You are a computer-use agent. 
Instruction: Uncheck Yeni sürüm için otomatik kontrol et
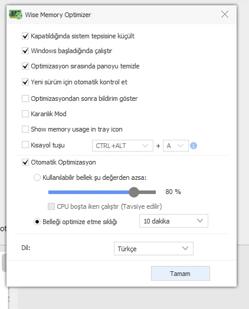25,82
